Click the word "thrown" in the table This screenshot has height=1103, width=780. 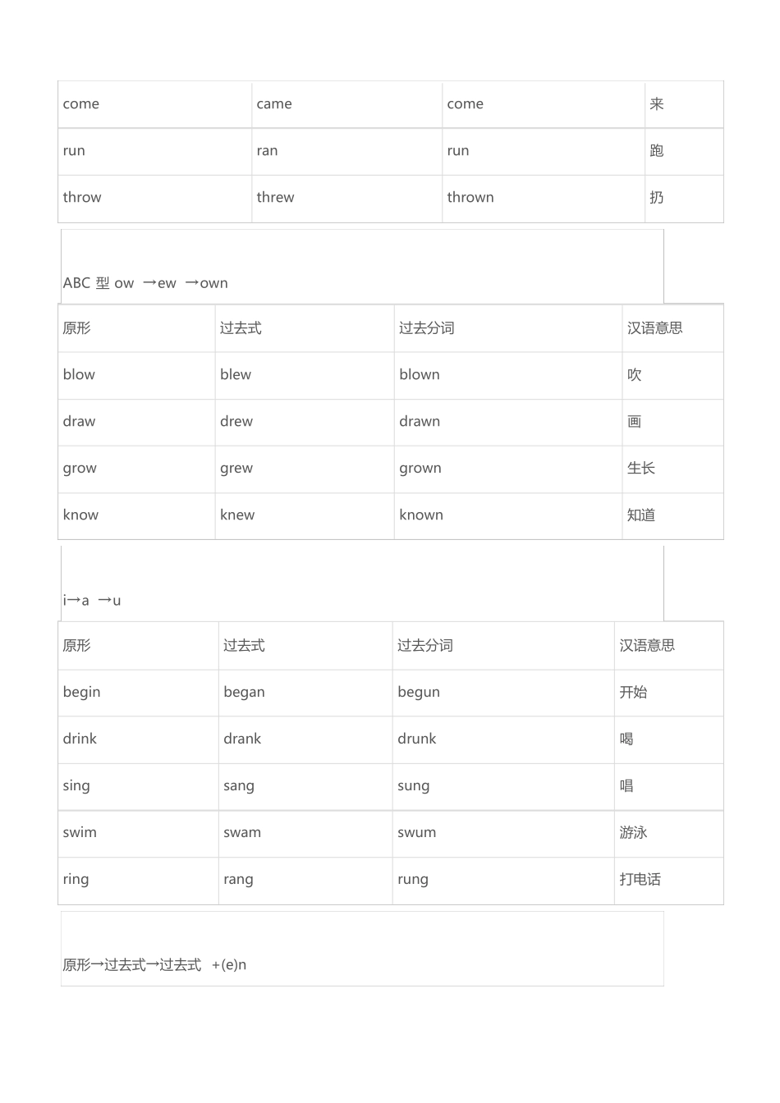[470, 198]
